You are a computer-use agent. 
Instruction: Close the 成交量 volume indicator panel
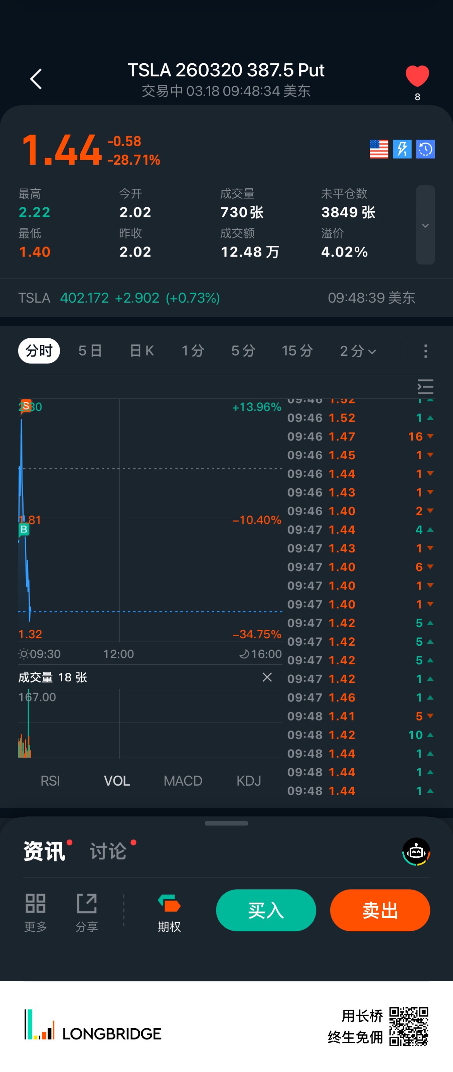pyautogui.click(x=267, y=677)
